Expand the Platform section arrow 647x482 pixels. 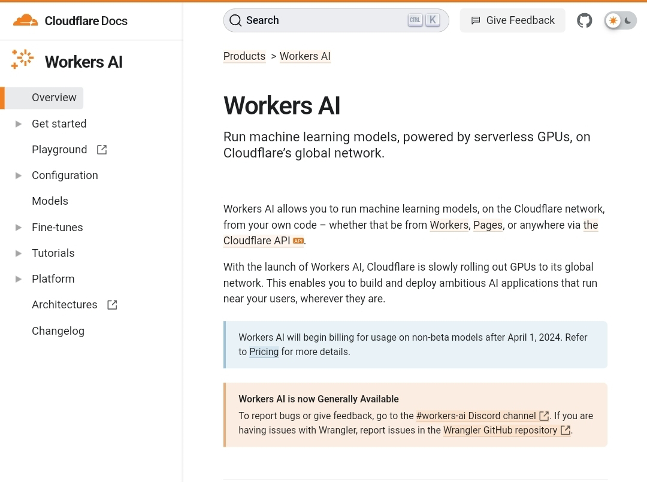(x=18, y=279)
